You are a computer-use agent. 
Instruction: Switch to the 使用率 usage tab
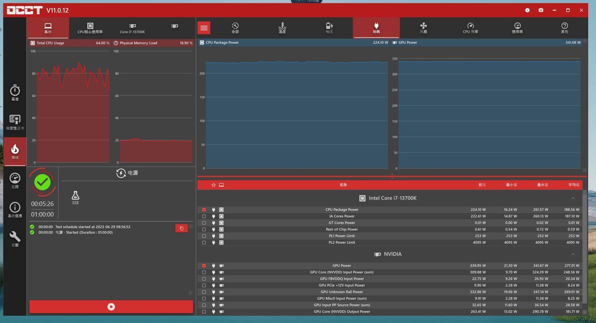(517, 28)
